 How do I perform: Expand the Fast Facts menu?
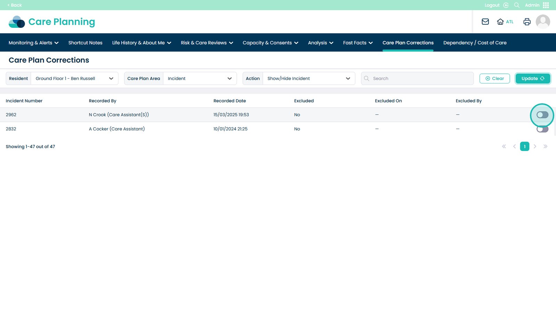pos(358,43)
